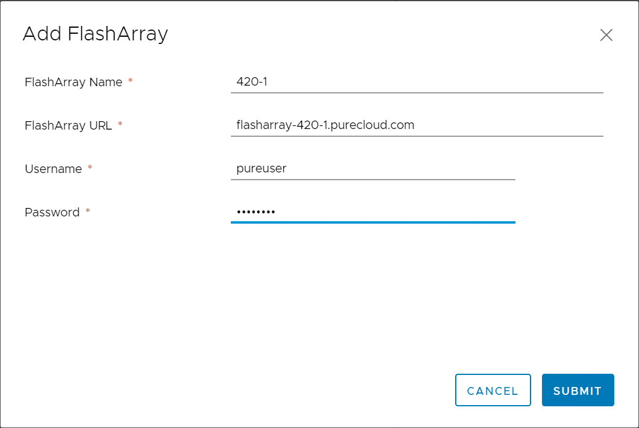
Task: Click the red asterisk next to Password
Action: coord(87,210)
